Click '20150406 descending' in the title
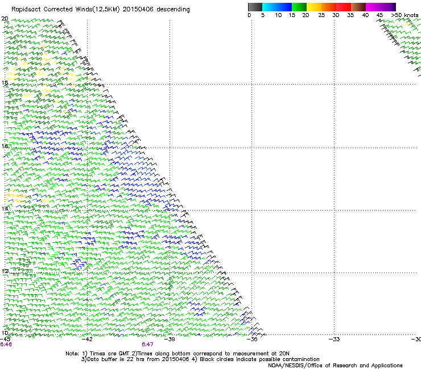The height and width of the screenshot is (369, 421). coord(156,10)
